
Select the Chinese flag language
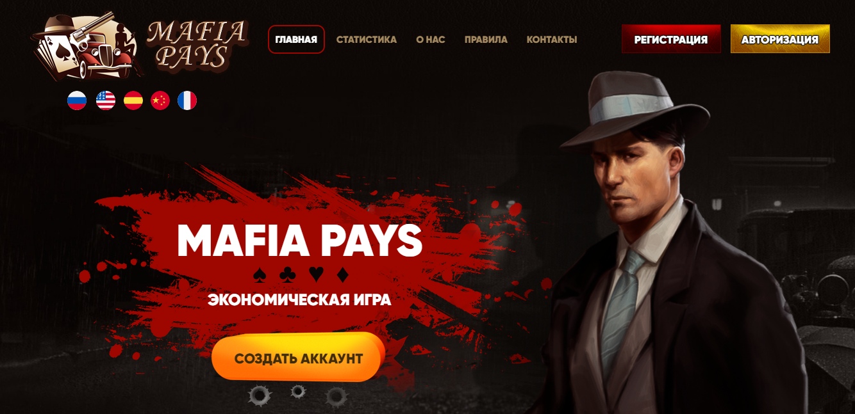click(x=160, y=100)
